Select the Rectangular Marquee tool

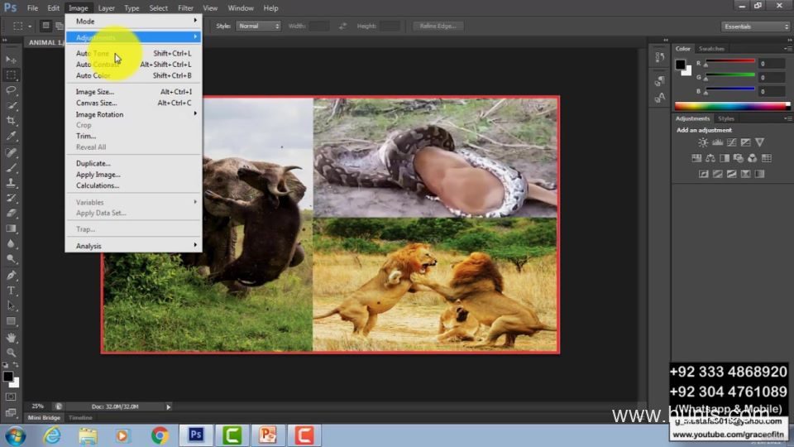click(11, 75)
